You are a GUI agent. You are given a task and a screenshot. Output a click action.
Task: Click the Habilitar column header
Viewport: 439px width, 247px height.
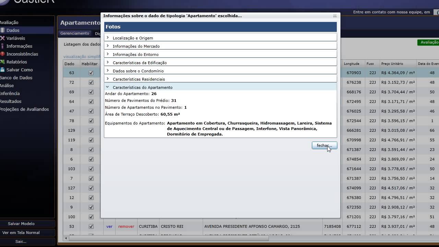pyautogui.click(x=90, y=64)
